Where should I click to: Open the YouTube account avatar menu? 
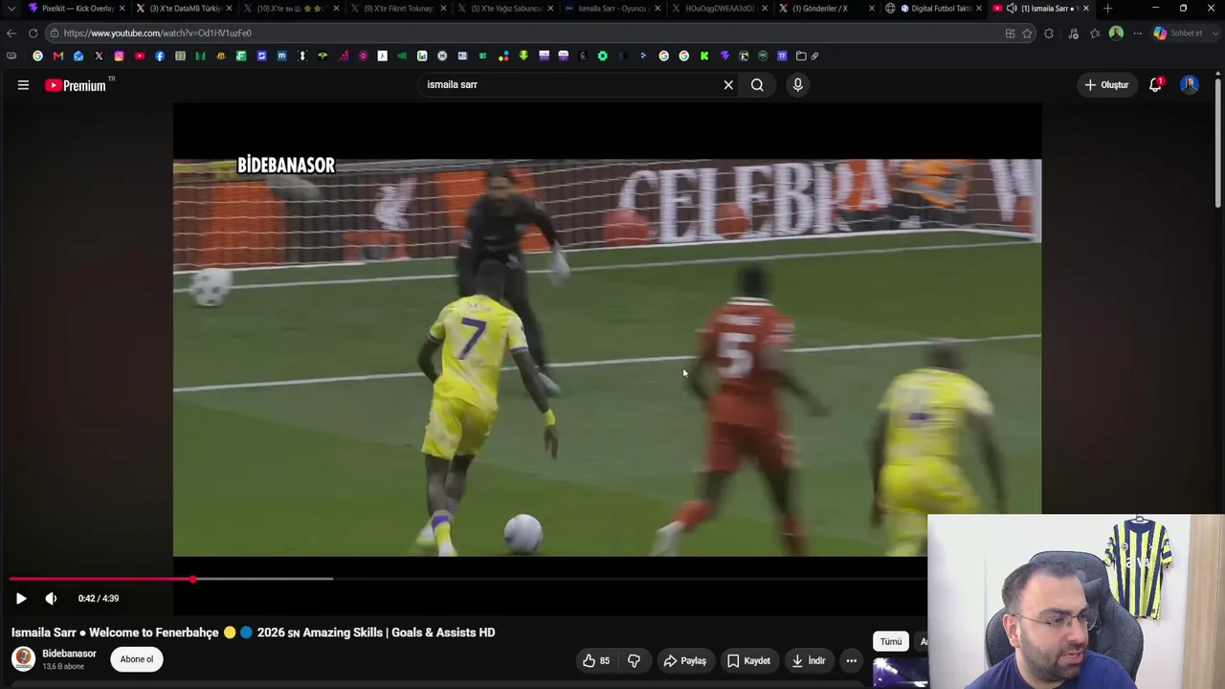click(1190, 85)
